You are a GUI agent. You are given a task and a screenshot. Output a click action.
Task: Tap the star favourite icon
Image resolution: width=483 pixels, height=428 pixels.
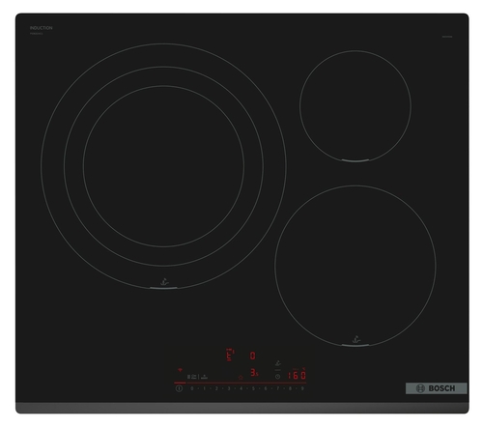241,378
